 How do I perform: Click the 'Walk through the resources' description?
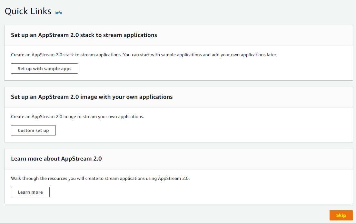(100, 178)
